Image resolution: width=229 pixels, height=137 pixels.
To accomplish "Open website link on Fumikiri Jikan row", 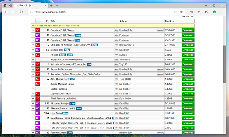I will click(161, 133).
